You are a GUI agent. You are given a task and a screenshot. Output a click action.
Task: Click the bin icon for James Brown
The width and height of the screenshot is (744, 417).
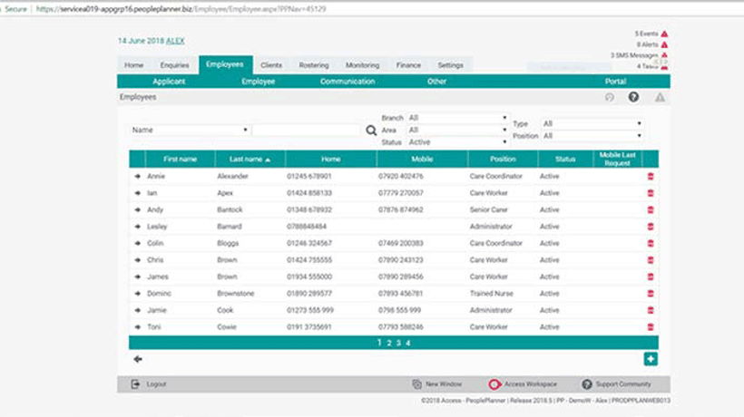[651, 276]
